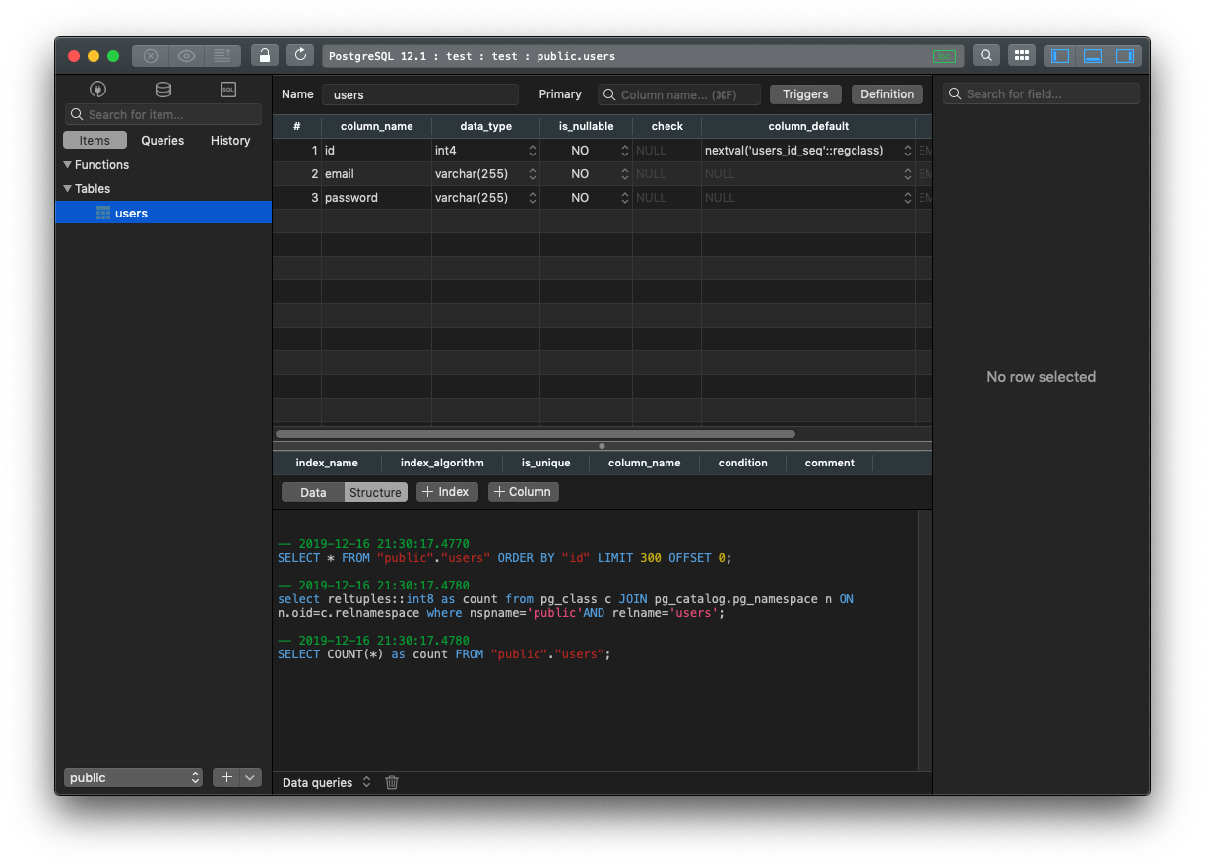Viewport: 1205px width, 868px height.
Task: Switch to the Data tab
Action: pyautogui.click(x=313, y=492)
